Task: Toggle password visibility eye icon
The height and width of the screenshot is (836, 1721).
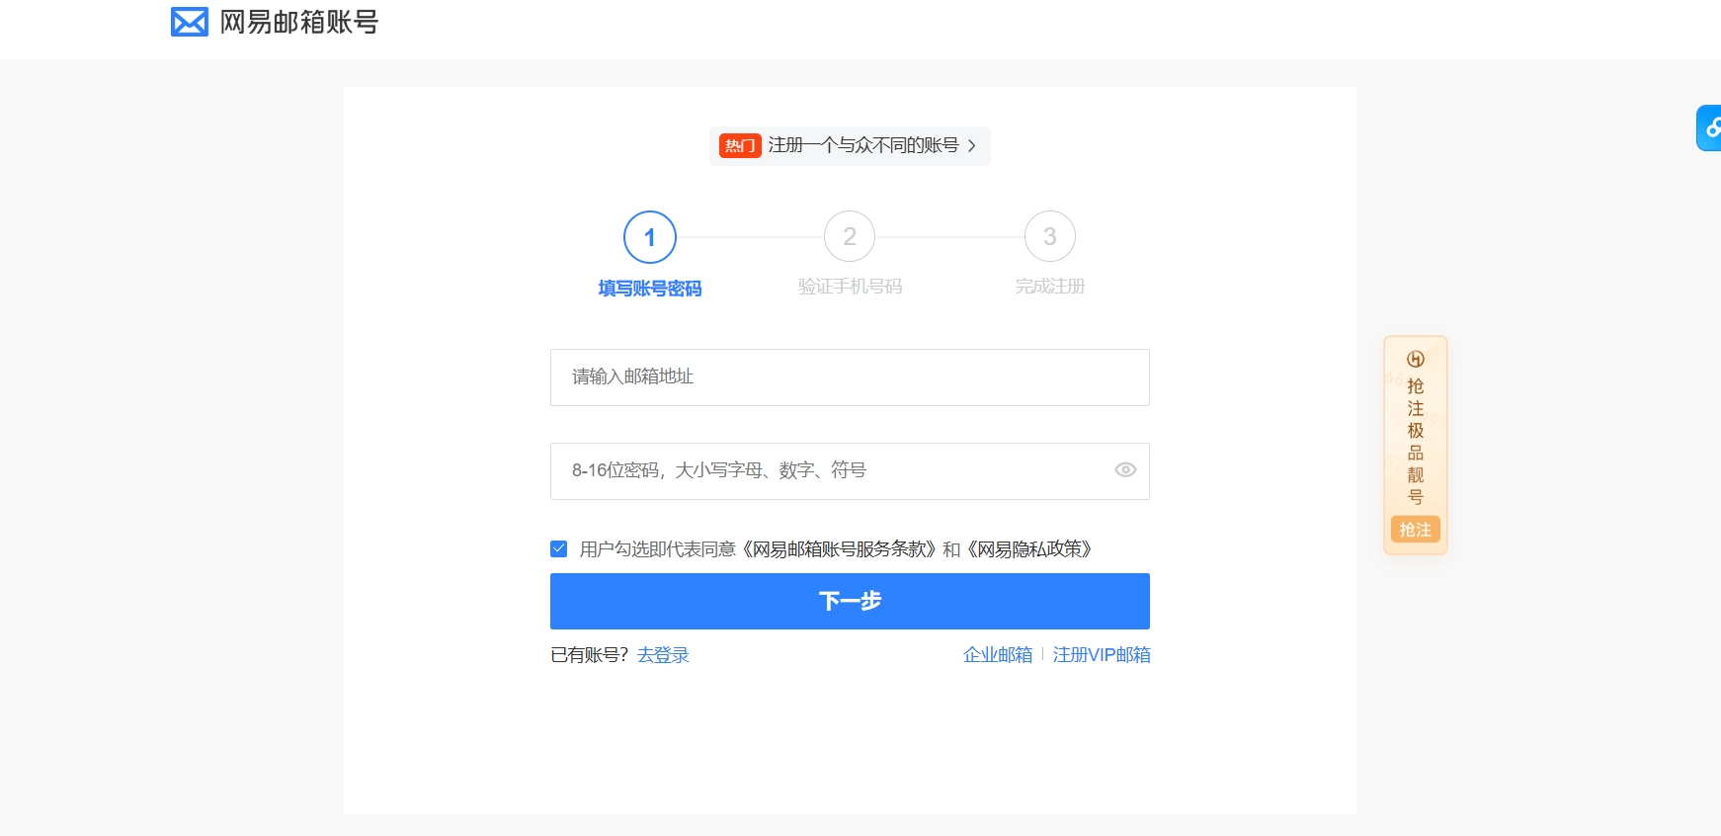Action: (1125, 470)
